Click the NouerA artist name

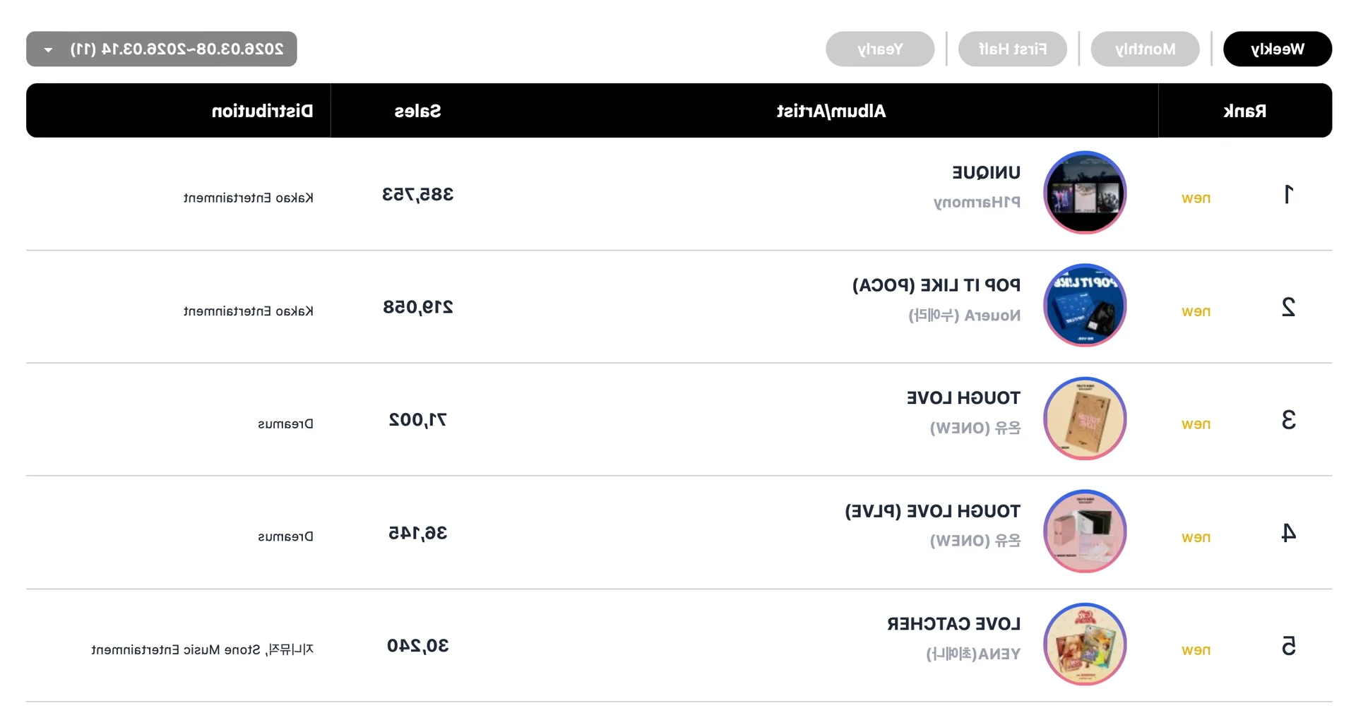tap(964, 315)
